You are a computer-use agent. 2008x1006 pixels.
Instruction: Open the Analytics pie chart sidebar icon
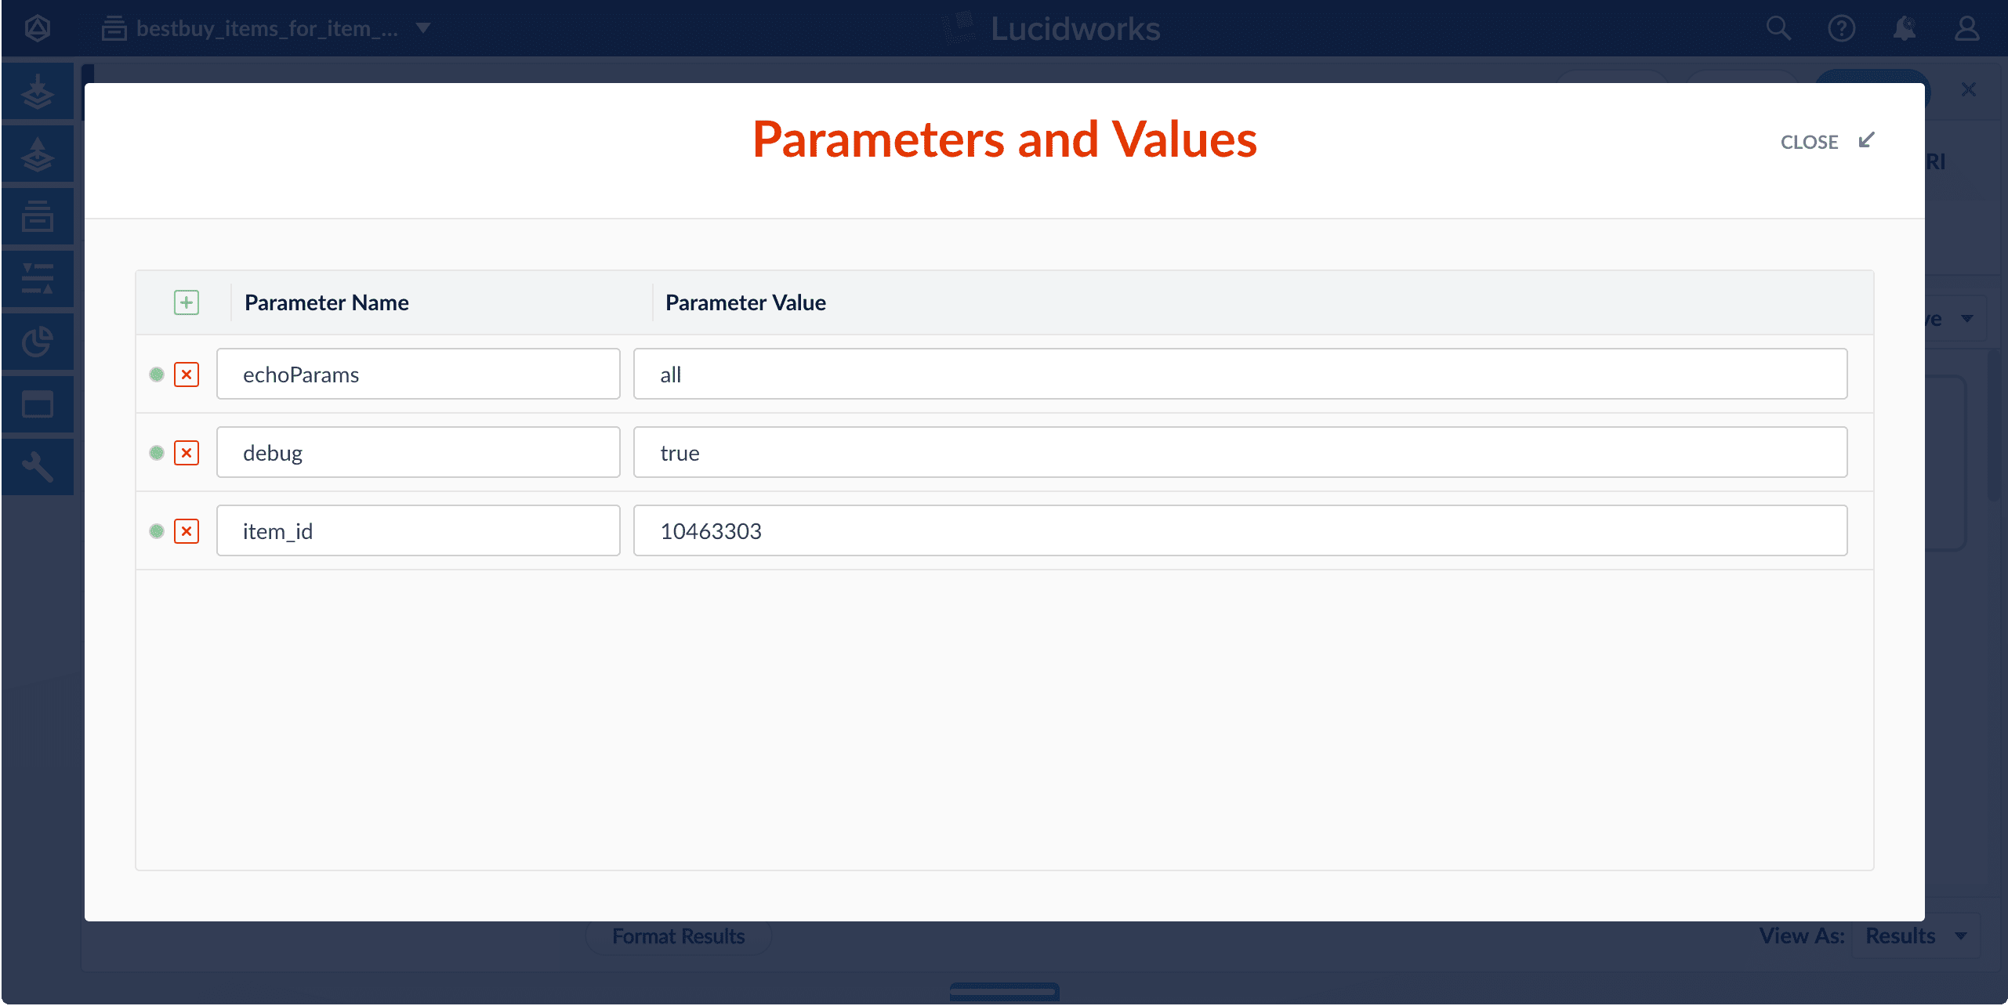(x=37, y=341)
